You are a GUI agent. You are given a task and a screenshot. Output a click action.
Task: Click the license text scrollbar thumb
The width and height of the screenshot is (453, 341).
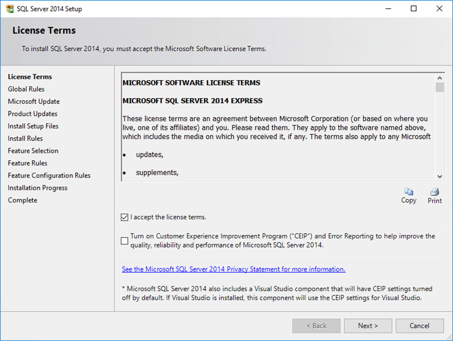(x=440, y=87)
